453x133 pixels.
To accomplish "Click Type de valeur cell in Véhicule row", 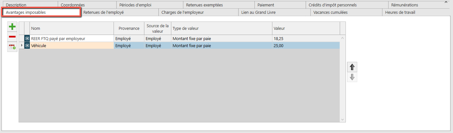I will pos(222,46).
